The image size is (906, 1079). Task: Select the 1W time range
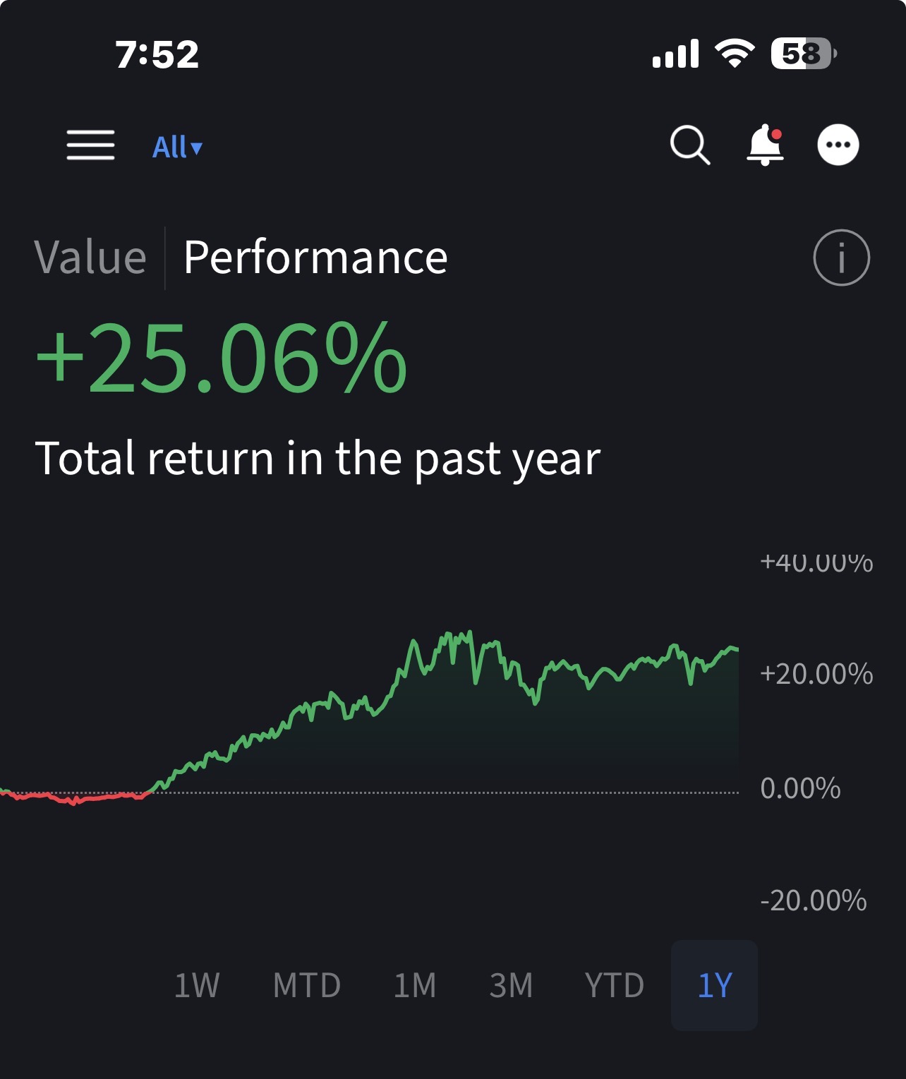click(197, 985)
